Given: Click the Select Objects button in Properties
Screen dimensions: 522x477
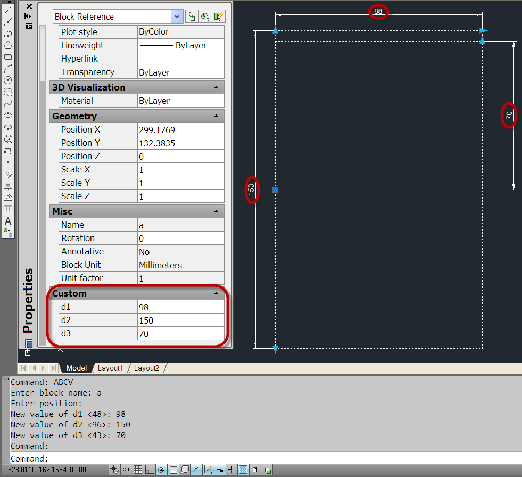Looking at the screenshot, I should coord(205,17).
